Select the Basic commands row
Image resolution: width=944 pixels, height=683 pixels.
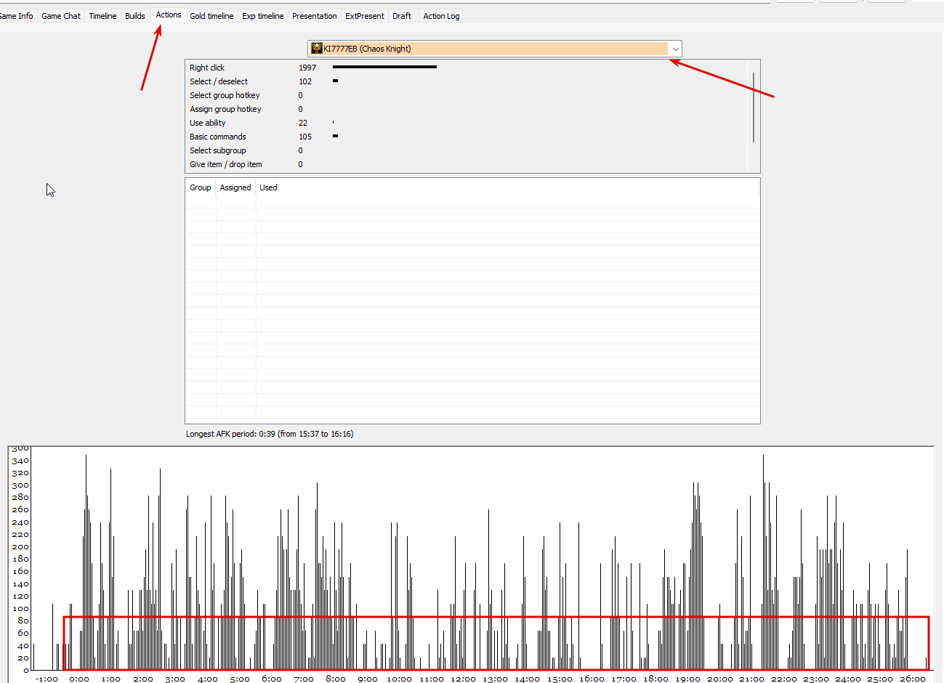(x=466, y=137)
